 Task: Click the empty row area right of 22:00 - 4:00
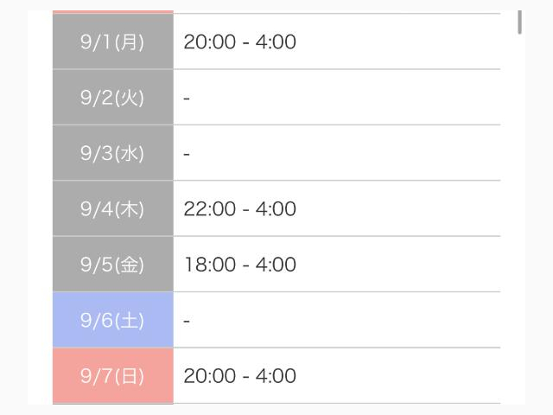point(398,208)
